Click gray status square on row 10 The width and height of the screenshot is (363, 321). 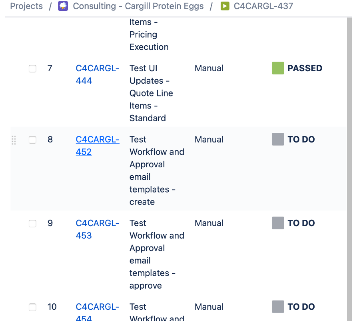(x=278, y=307)
